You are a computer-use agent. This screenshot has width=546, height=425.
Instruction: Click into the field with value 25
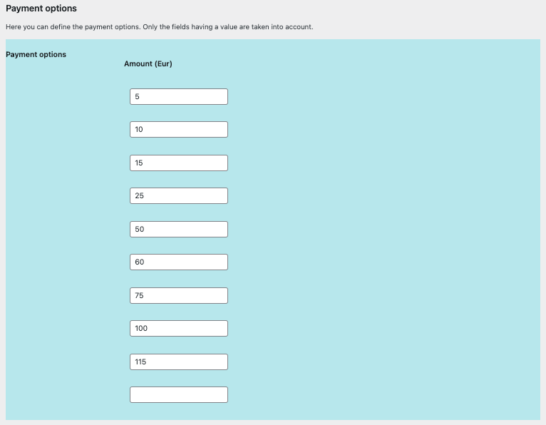(178, 195)
